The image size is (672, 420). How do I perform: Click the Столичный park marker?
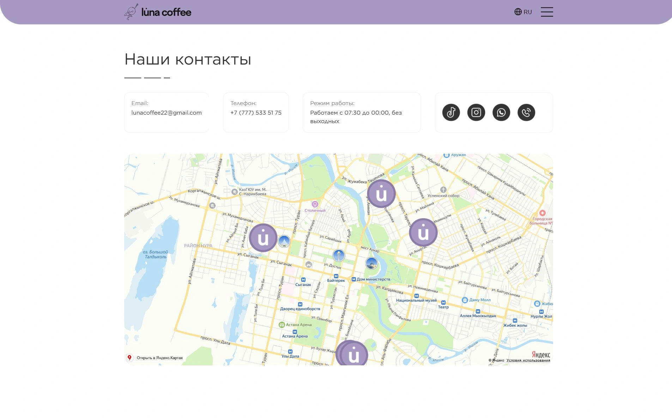click(315, 204)
